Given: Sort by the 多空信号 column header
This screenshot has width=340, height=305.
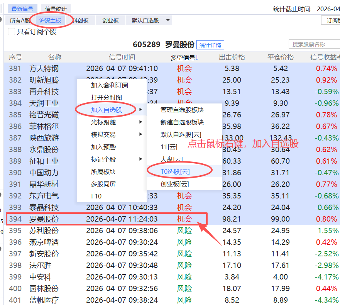Looking at the screenshot, I should pyautogui.click(x=184, y=58).
